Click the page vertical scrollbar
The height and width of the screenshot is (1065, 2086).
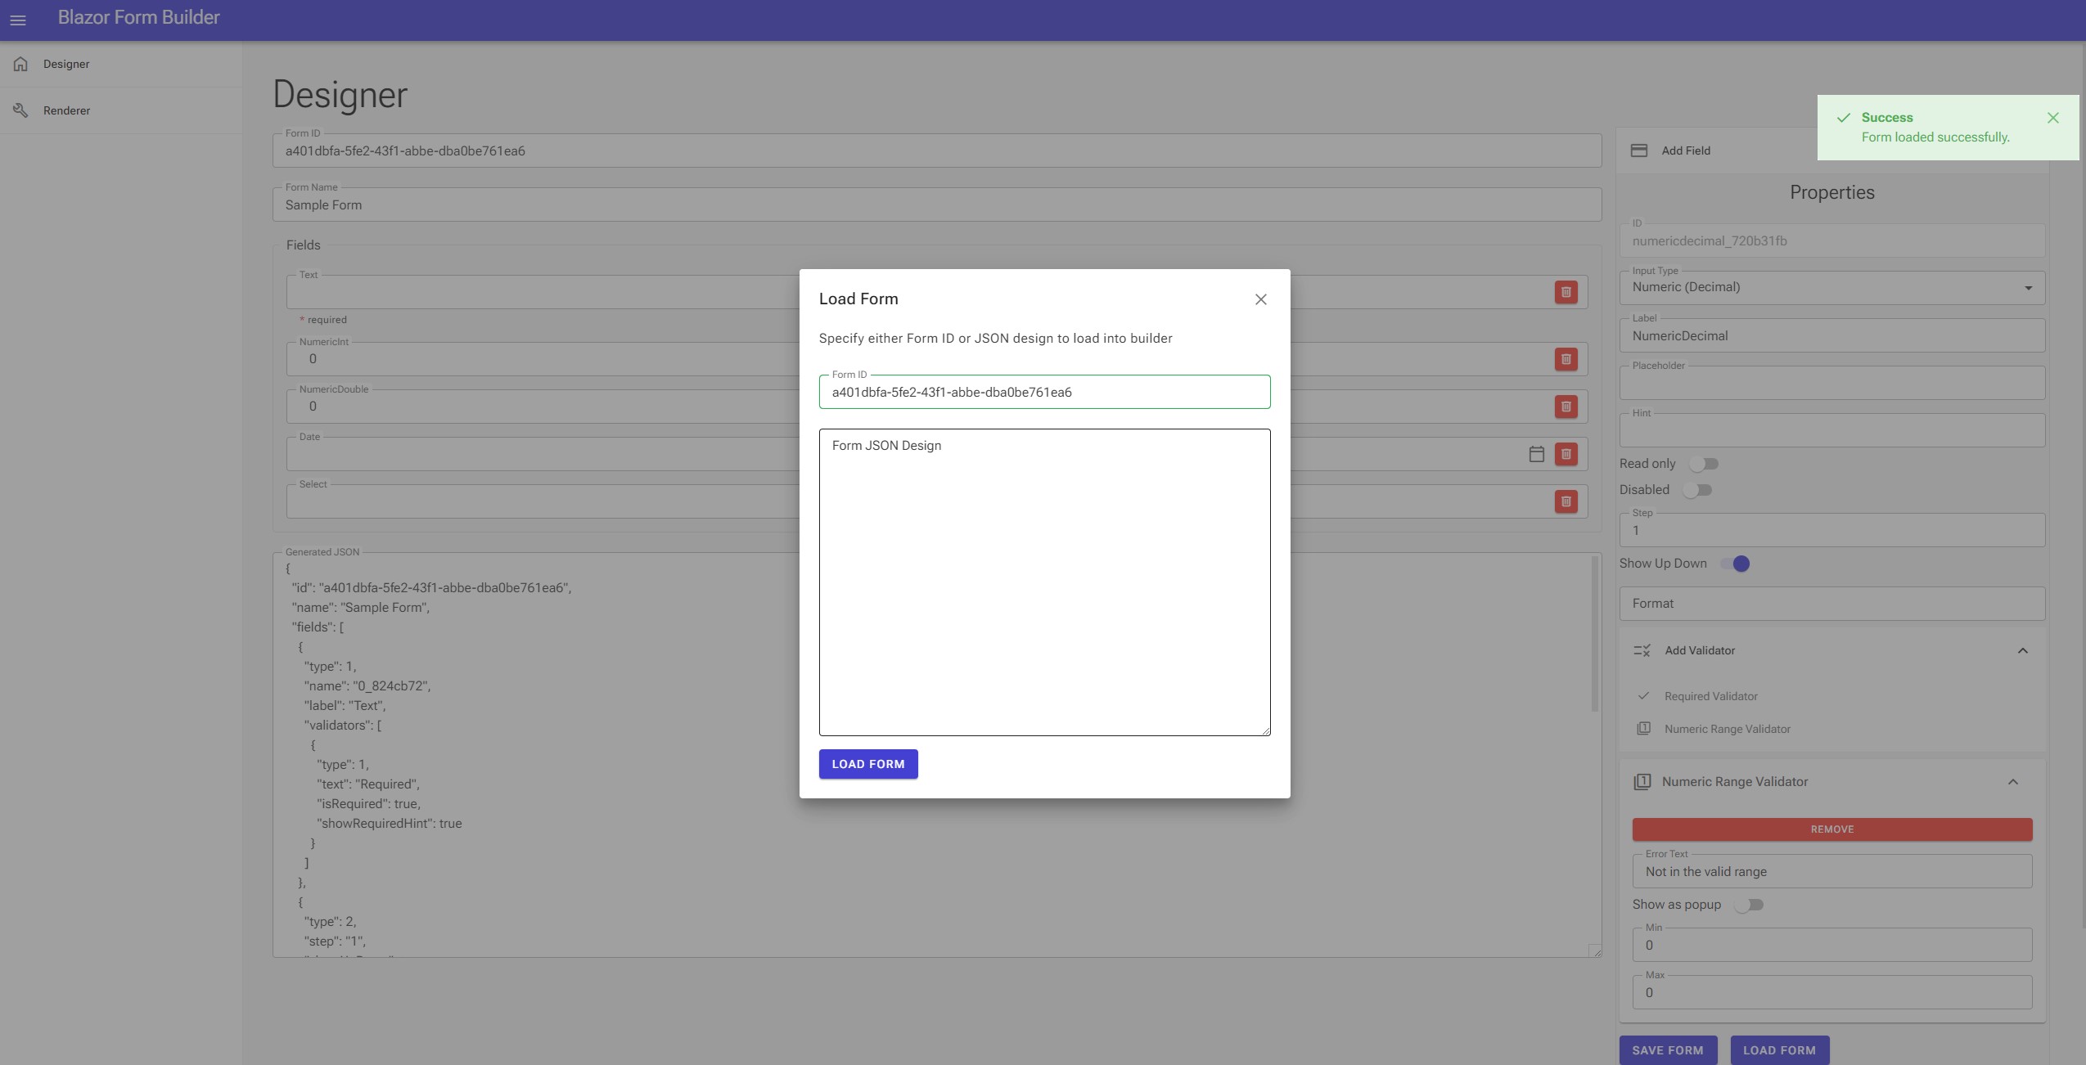2083,485
